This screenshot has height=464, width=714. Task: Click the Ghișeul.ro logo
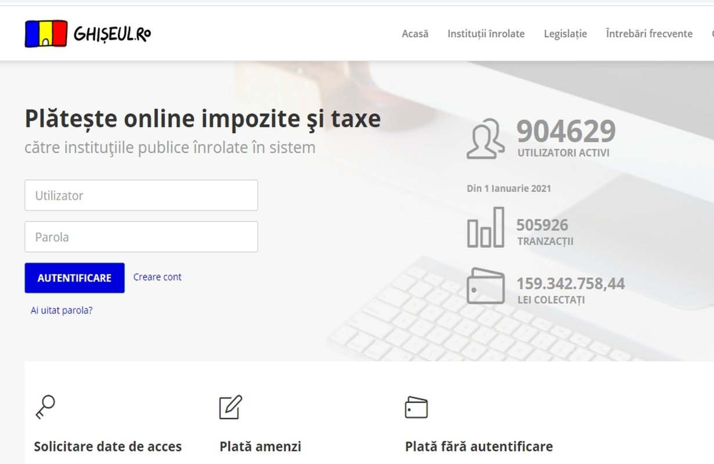click(x=87, y=33)
